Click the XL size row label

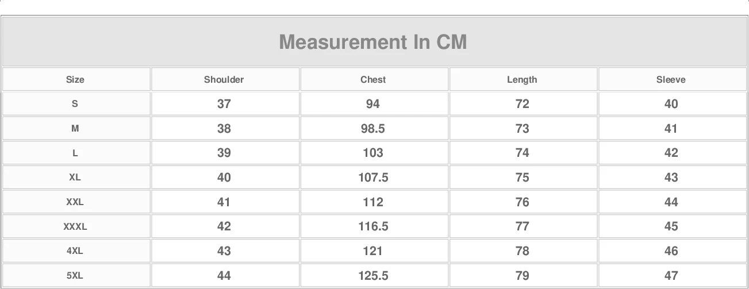click(x=75, y=178)
